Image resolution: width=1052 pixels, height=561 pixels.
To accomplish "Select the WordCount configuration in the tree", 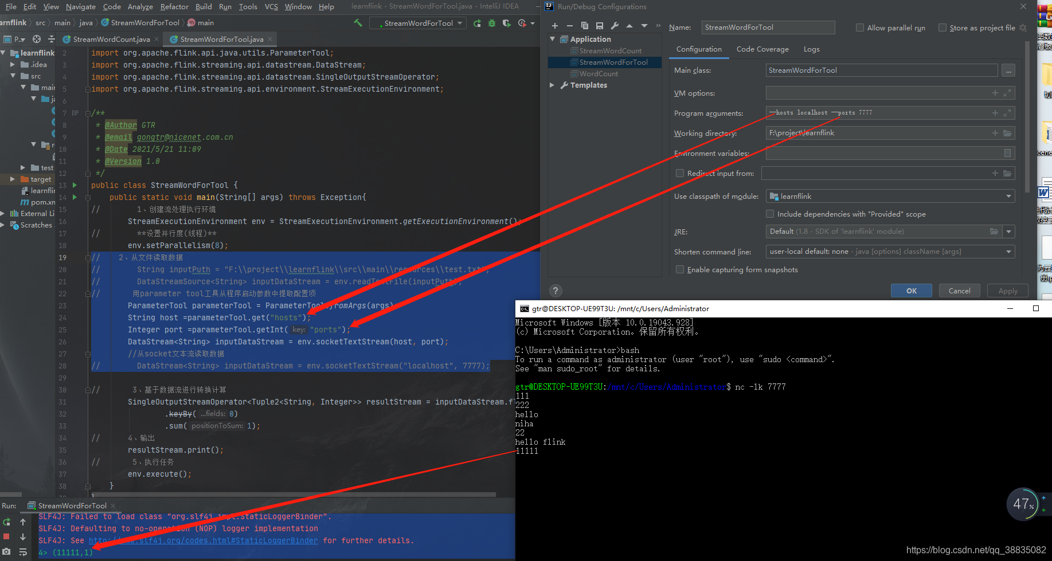I will pos(599,73).
